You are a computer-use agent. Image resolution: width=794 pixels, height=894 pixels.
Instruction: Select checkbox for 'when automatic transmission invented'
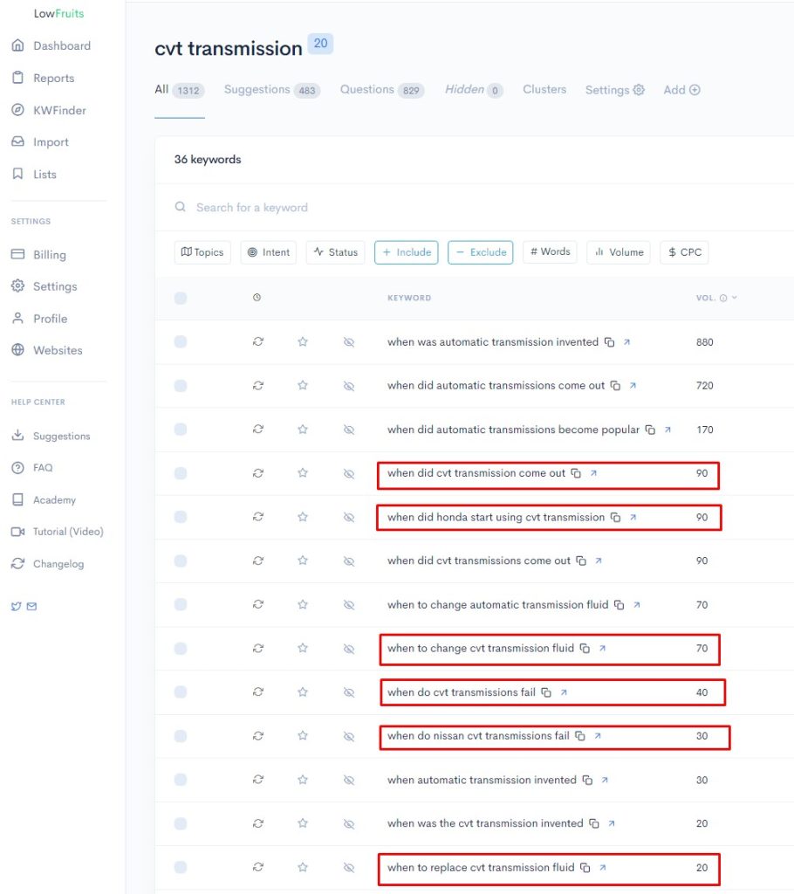coord(181,780)
